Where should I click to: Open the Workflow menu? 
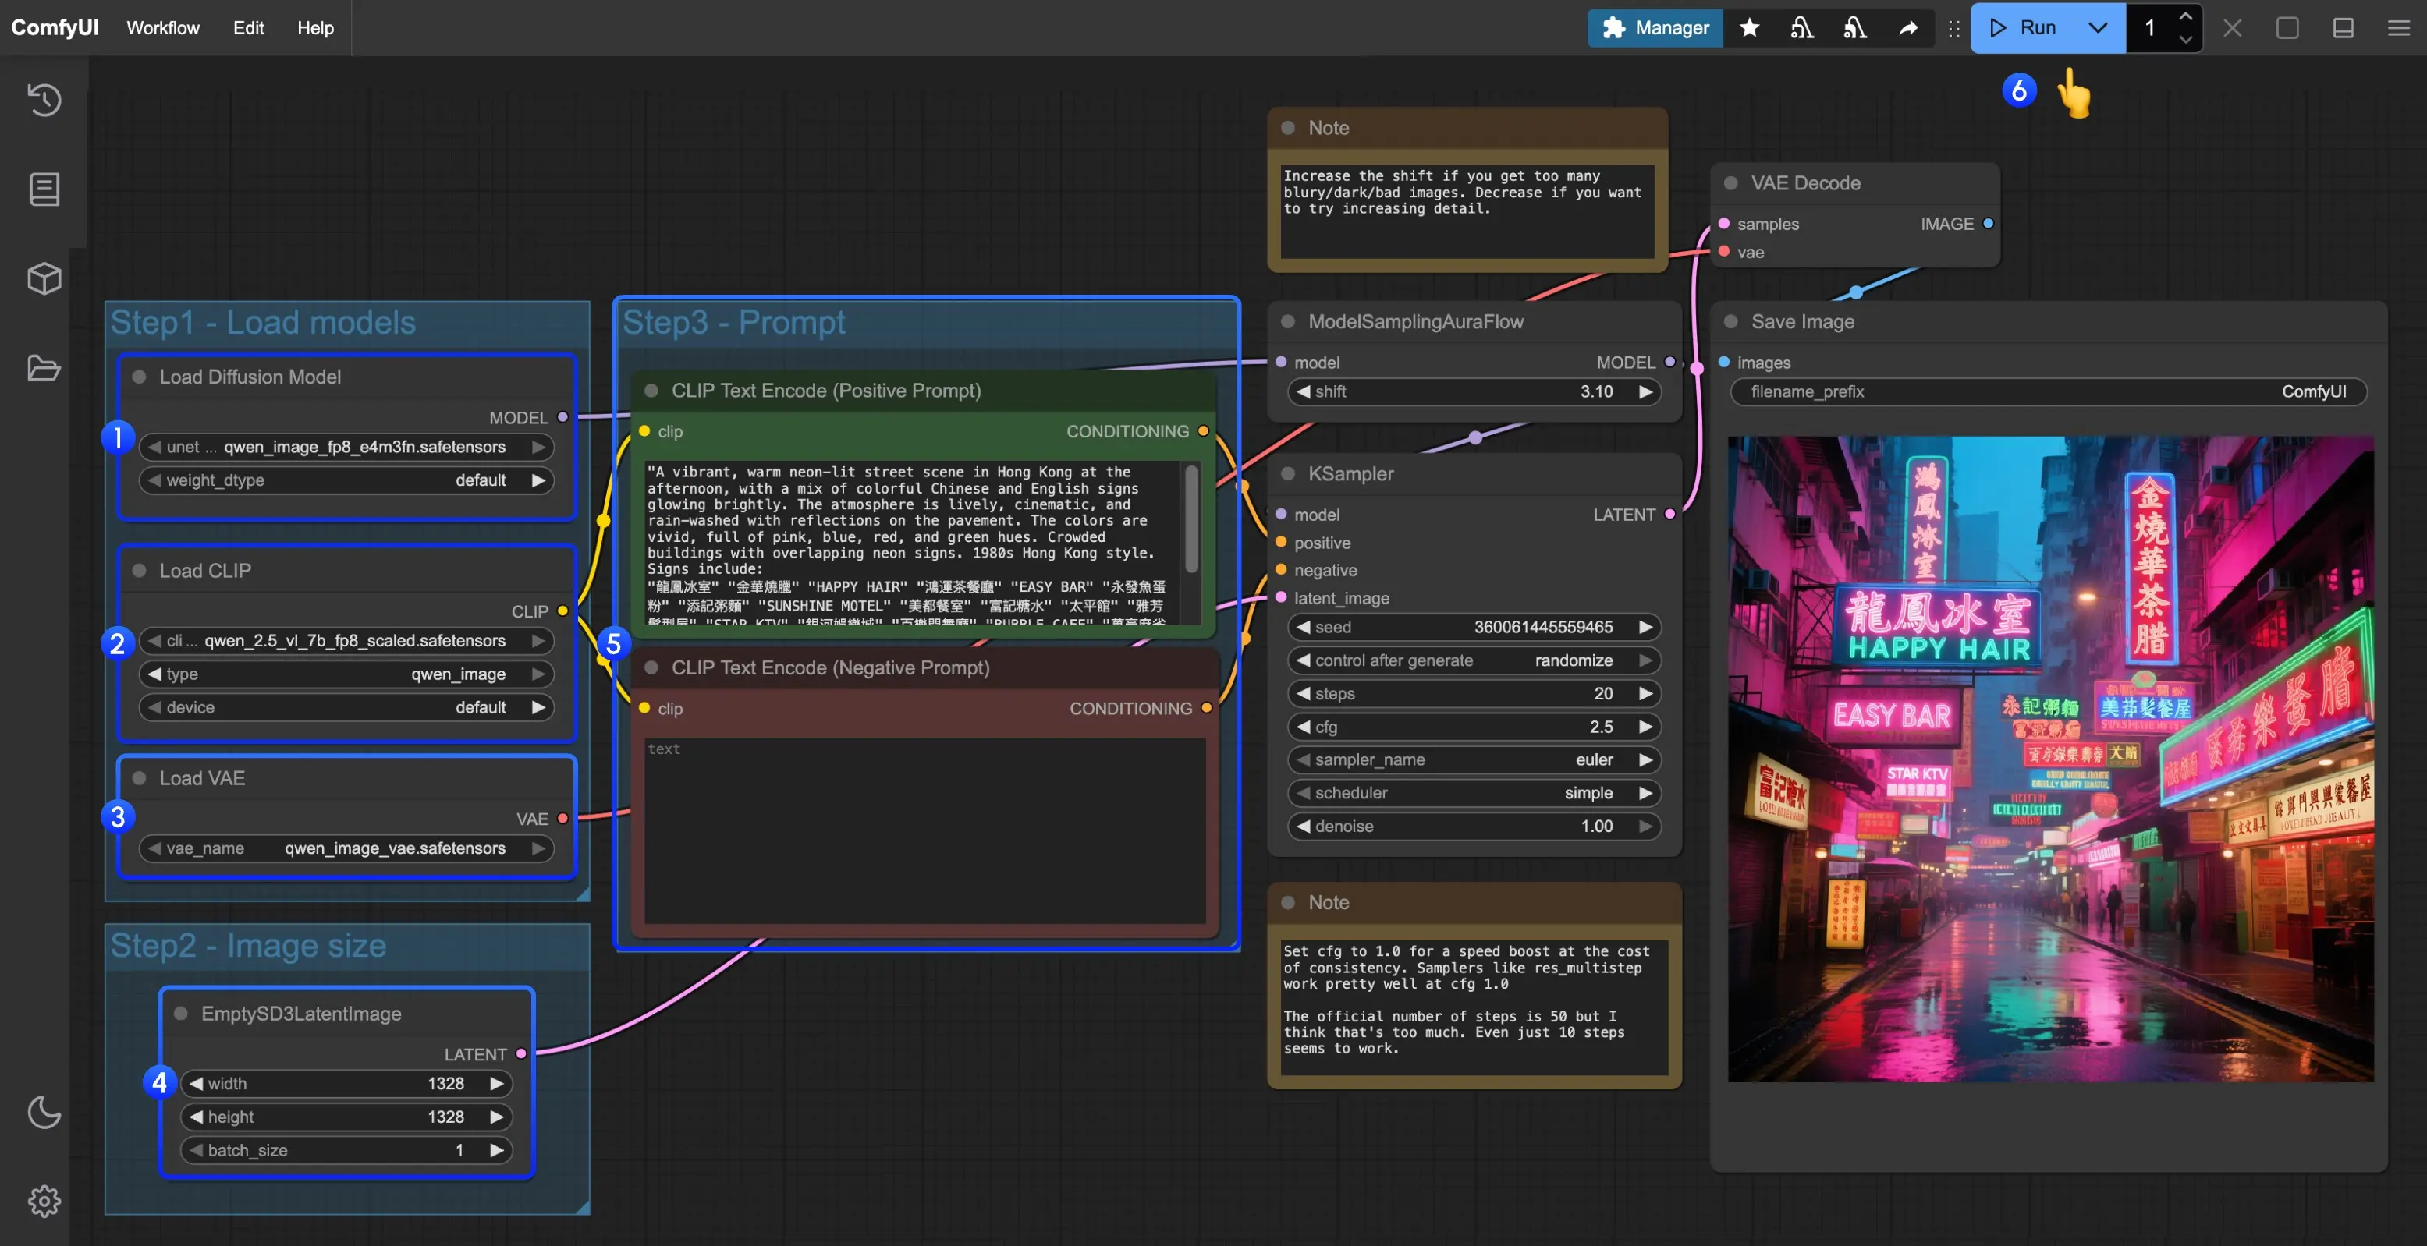[x=163, y=28]
